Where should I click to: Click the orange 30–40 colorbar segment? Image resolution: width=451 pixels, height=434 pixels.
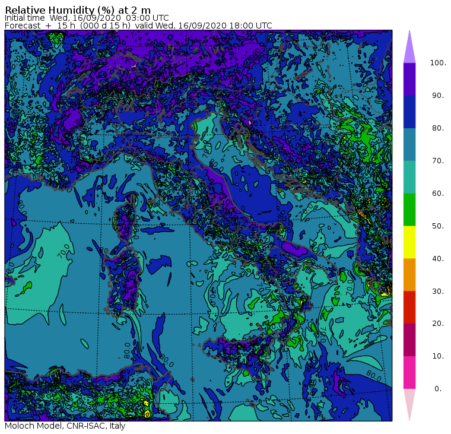pyautogui.click(x=409, y=274)
